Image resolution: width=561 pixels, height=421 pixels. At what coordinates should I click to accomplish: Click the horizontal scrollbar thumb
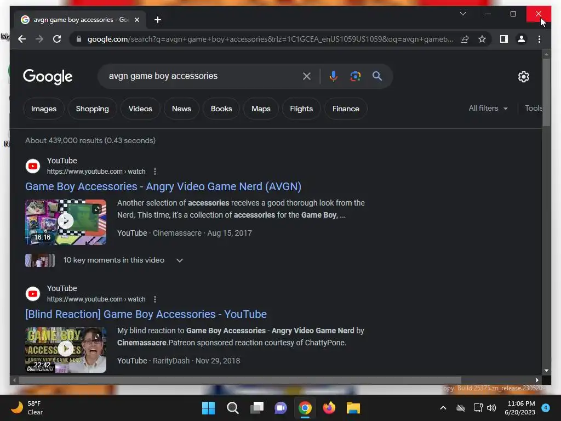click(x=240, y=380)
